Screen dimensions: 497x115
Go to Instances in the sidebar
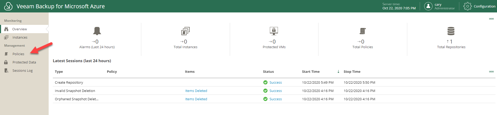[20, 37]
